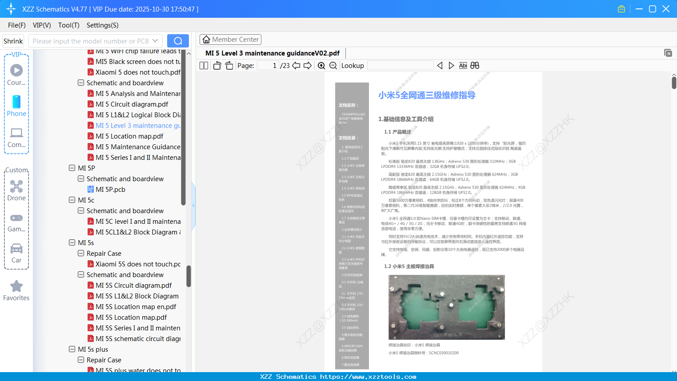Select the Phone category icon
Image resolution: width=677 pixels, height=381 pixels.
tap(16, 102)
